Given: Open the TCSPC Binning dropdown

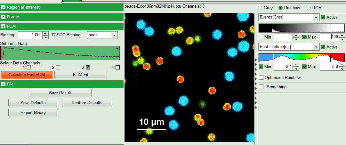Looking at the screenshot, I should point(114,35).
